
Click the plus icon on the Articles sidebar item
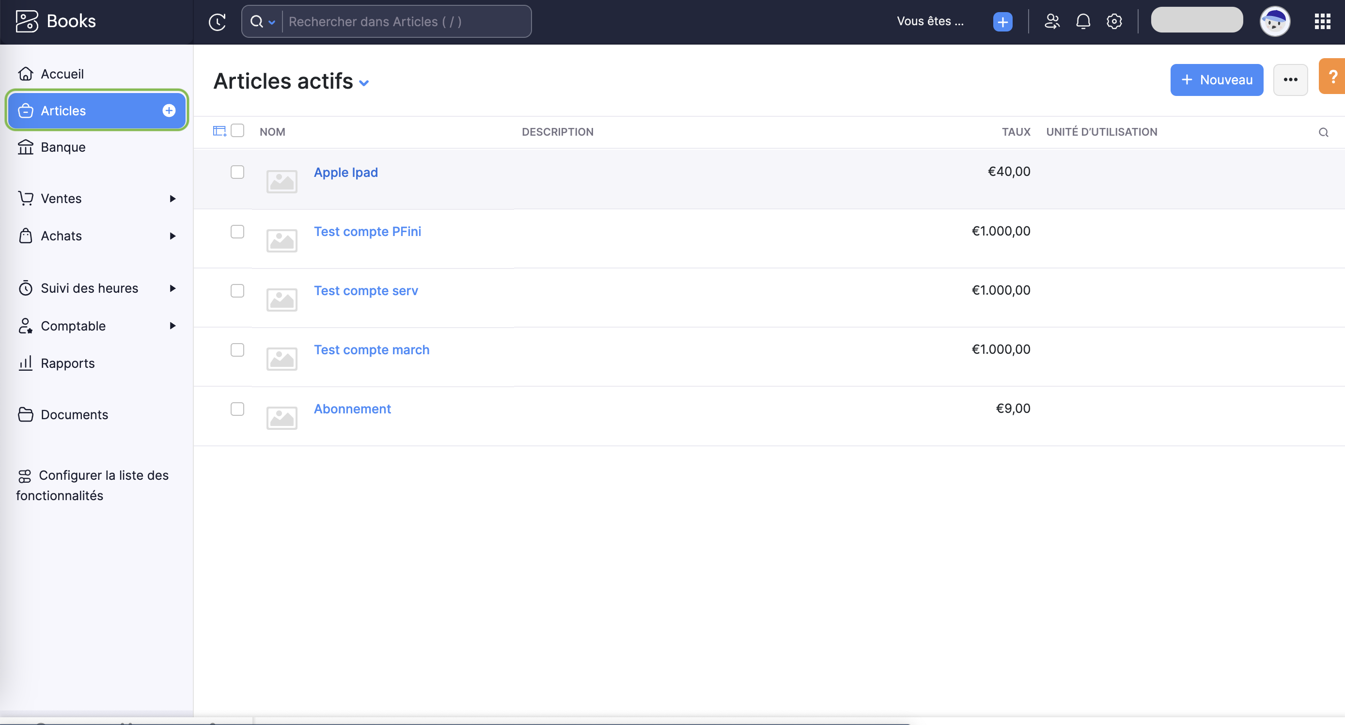point(169,110)
